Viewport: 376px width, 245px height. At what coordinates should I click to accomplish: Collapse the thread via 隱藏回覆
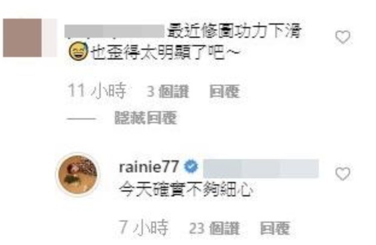pos(146,118)
